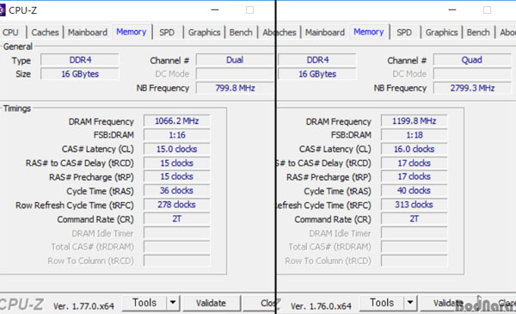Click the Channel # field showing Quad
516x314 pixels.
(472, 60)
